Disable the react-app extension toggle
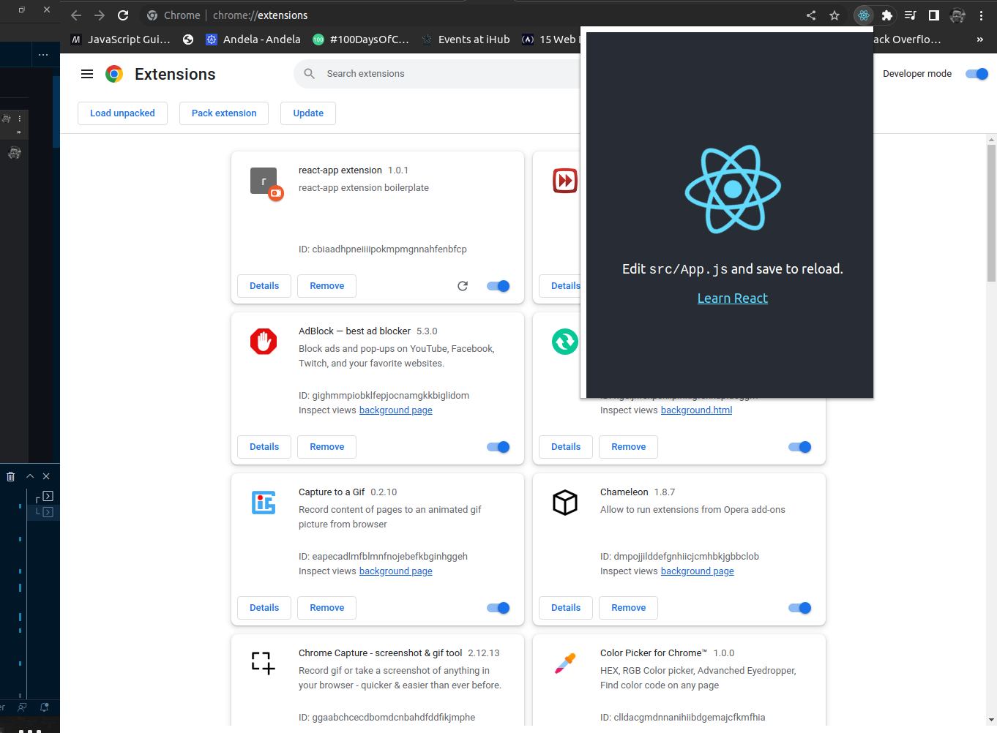Viewport: 997px width, 733px height. coord(498,286)
